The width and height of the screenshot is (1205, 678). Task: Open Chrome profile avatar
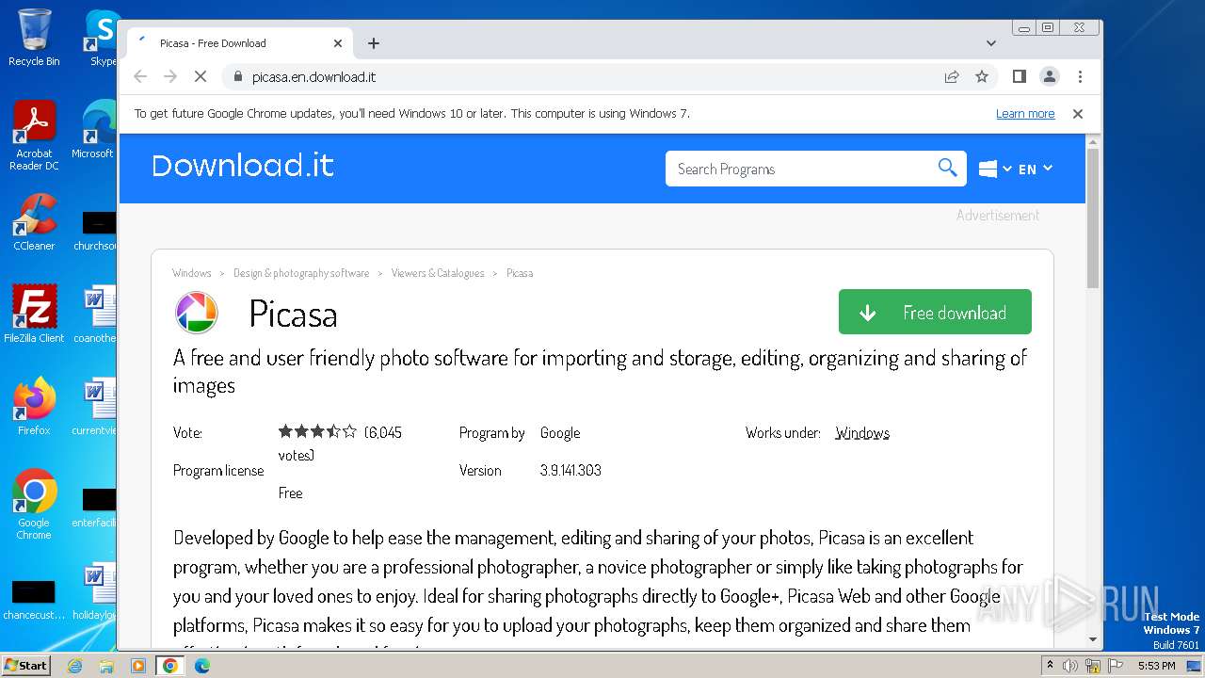[1050, 76]
